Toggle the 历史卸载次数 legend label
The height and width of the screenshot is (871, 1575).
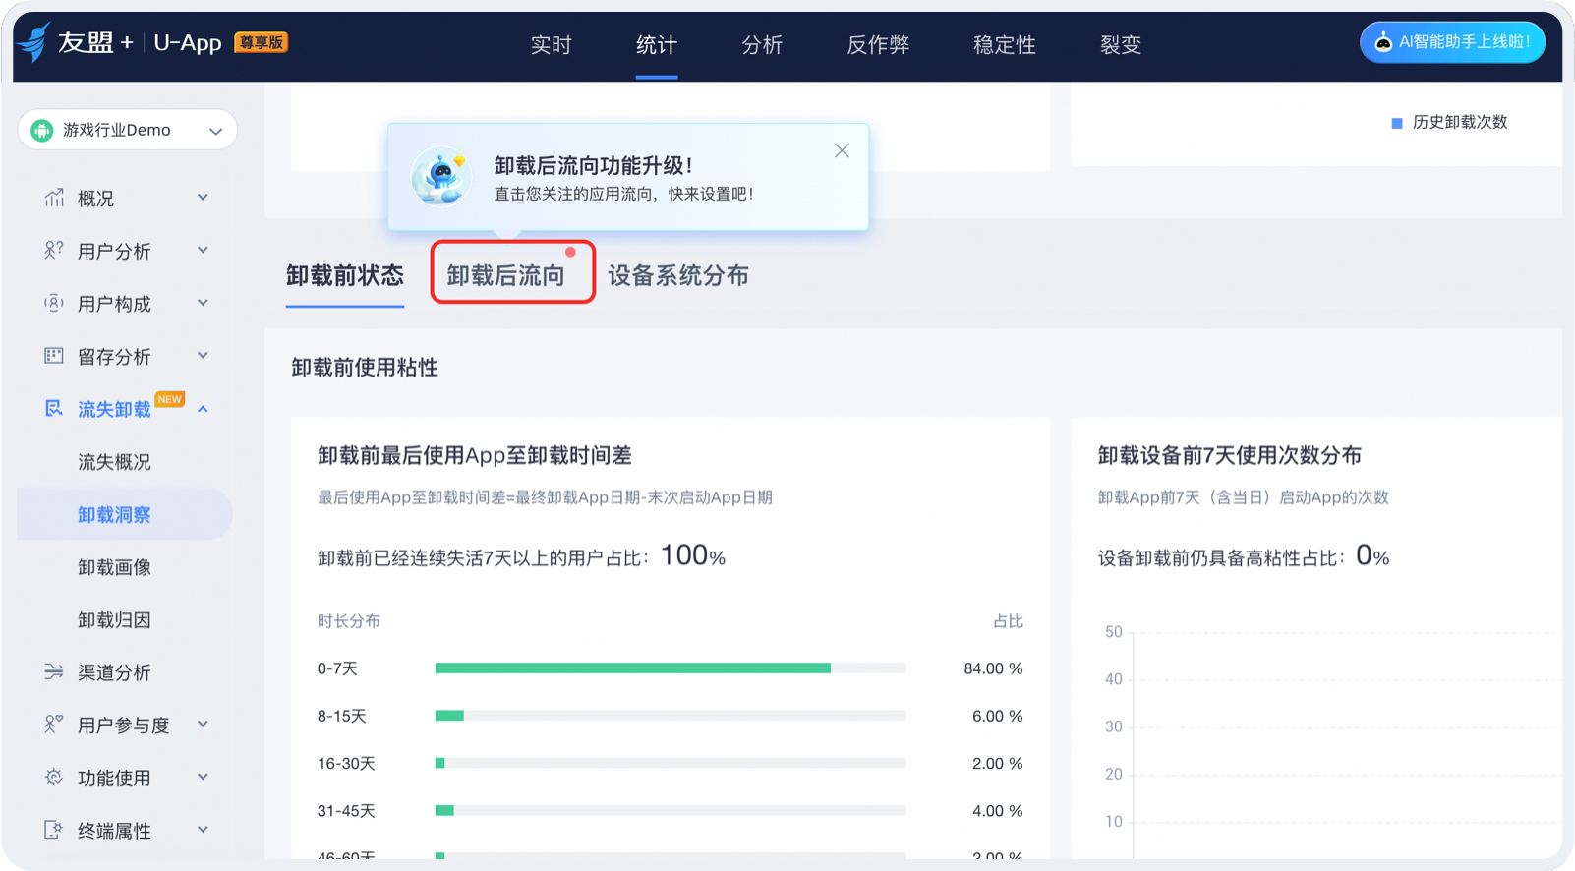coord(1460,122)
